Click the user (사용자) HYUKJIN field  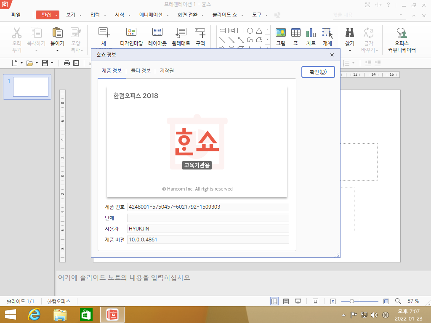pos(208,229)
